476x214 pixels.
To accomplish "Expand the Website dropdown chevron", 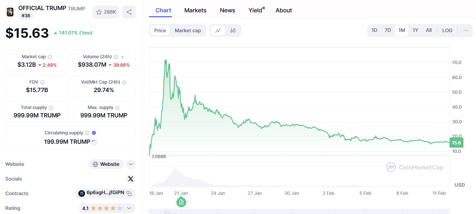I will click(x=131, y=164).
